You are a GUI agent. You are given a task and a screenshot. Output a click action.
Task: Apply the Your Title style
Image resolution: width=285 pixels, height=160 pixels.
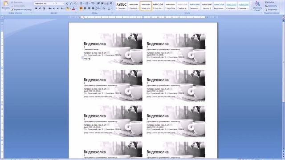[x=170, y=6]
